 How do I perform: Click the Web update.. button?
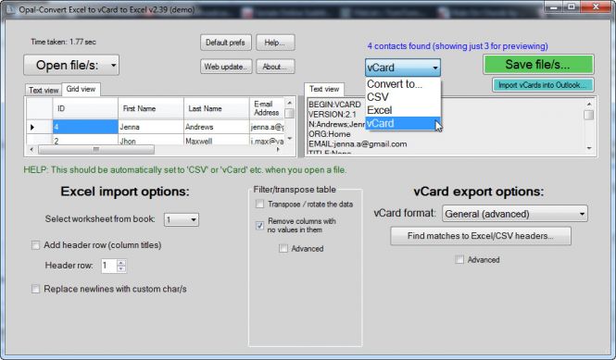(x=226, y=67)
